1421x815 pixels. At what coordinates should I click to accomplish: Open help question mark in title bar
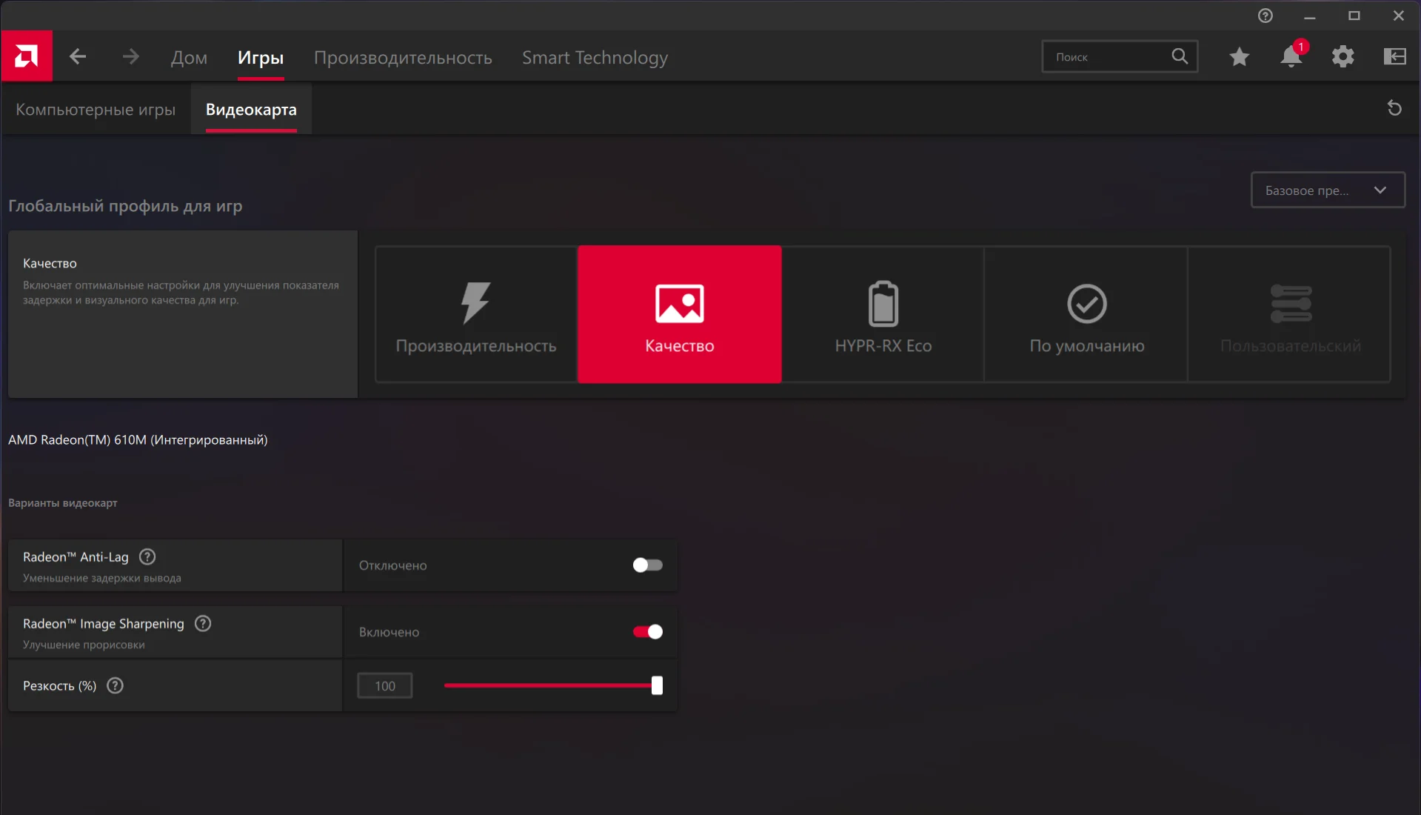1265,16
